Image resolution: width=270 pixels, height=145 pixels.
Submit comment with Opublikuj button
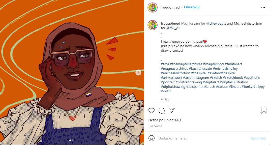click(258, 138)
